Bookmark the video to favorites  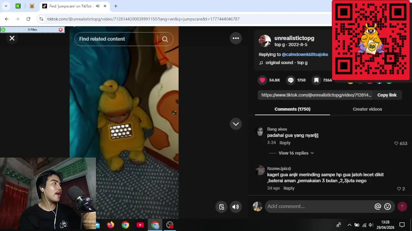point(316,80)
